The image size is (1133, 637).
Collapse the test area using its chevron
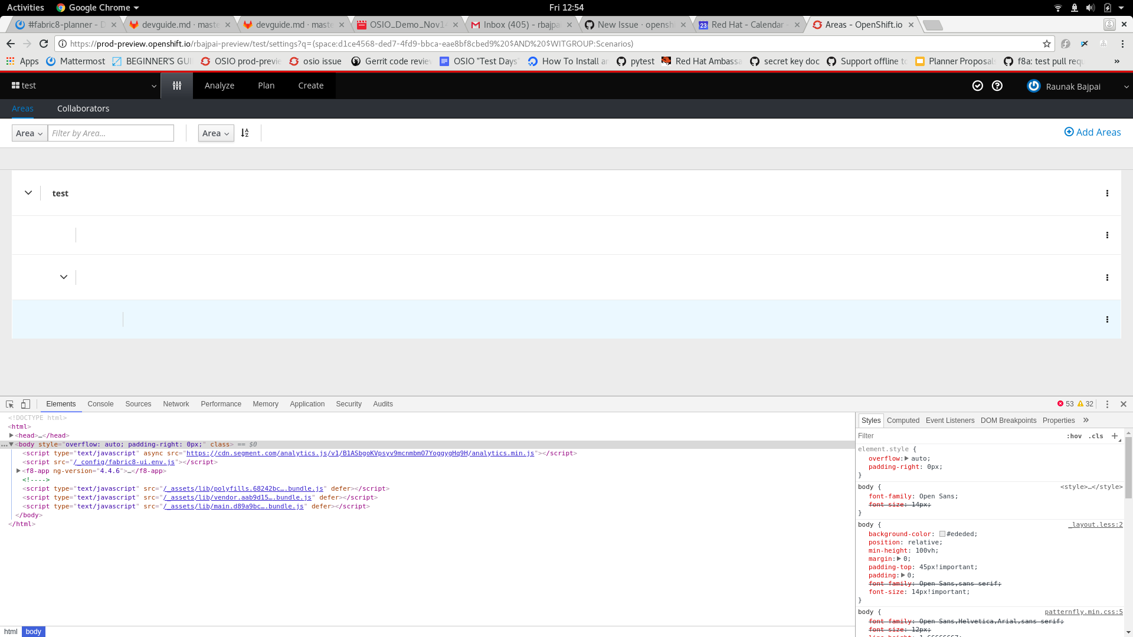[28, 192]
